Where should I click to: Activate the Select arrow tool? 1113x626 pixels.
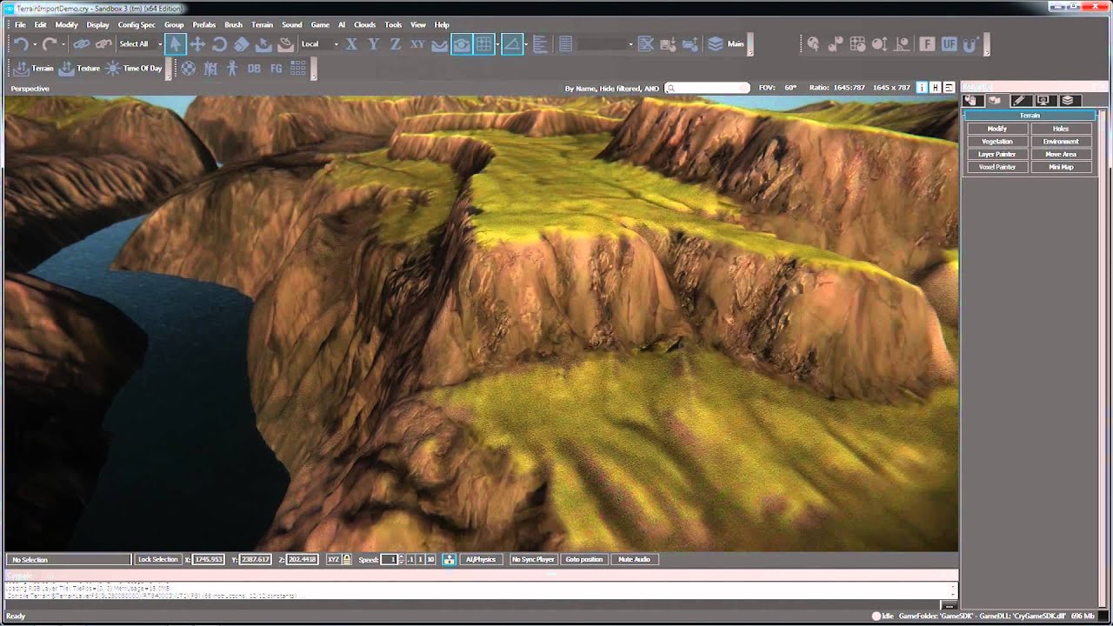[176, 43]
